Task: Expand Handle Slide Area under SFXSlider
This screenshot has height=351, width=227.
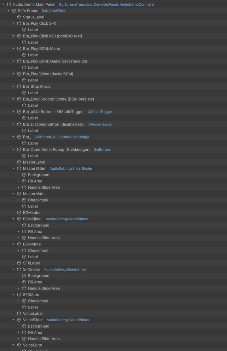Action: tap(18, 288)
